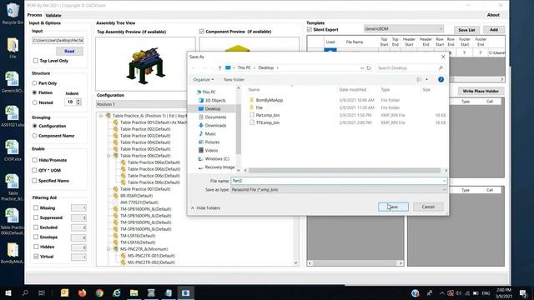This screenshot has height=300, width=534.
Task: Click the file list horizontal scrollbar
Action: click(x=345, y=170)
